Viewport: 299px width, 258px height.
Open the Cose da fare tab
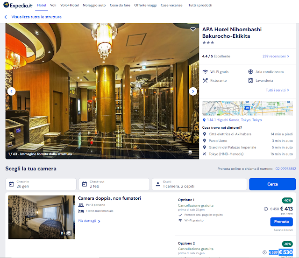[120, 5]
